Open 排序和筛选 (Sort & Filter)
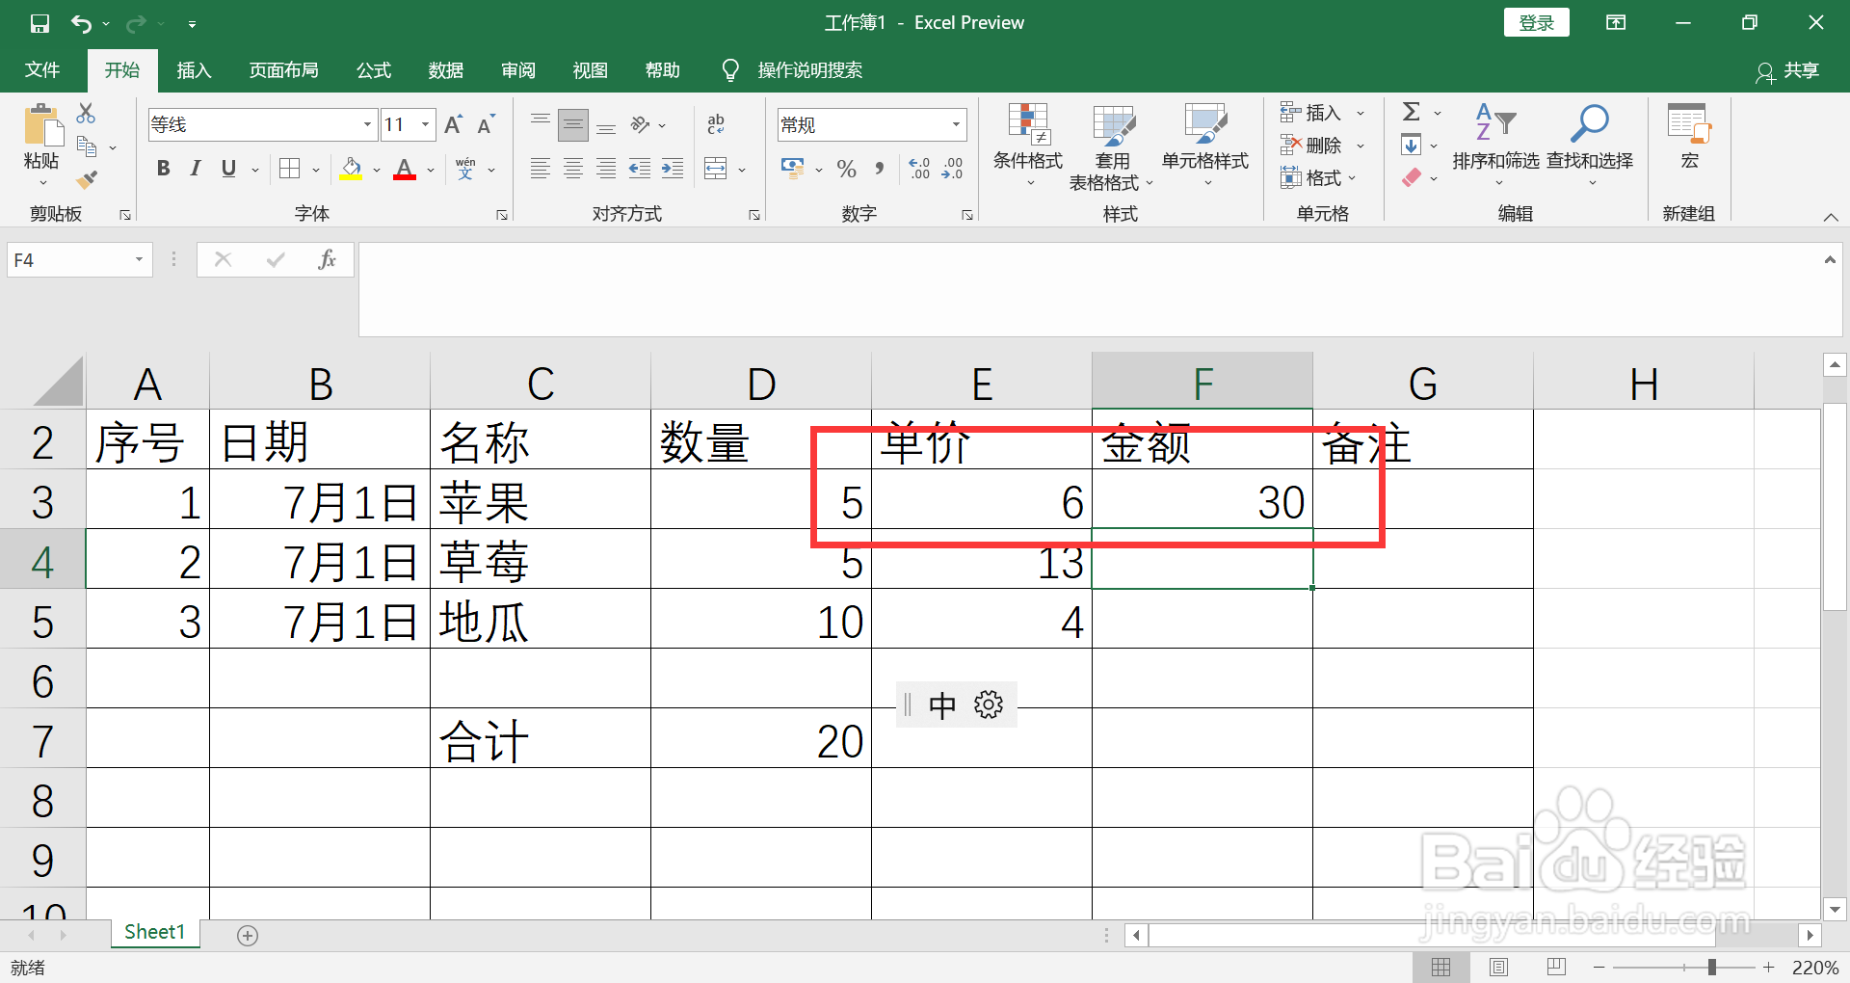This screenshot has width=1850, height=983. click(x=1495, y=145)
